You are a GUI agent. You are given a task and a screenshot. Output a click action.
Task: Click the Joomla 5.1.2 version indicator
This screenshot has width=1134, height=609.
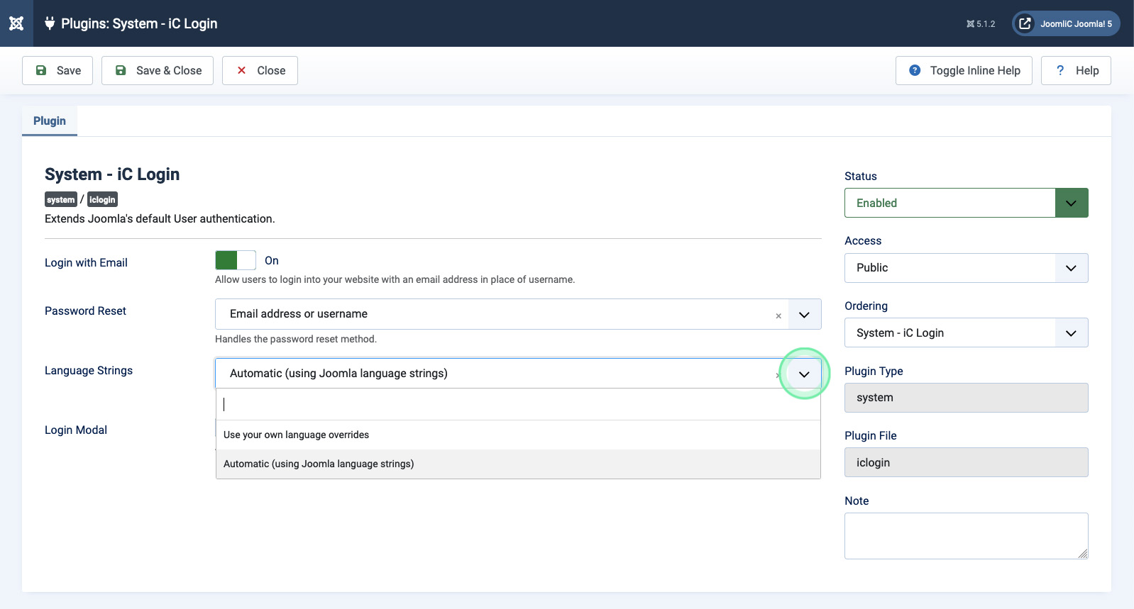click(x=981, y=24)
